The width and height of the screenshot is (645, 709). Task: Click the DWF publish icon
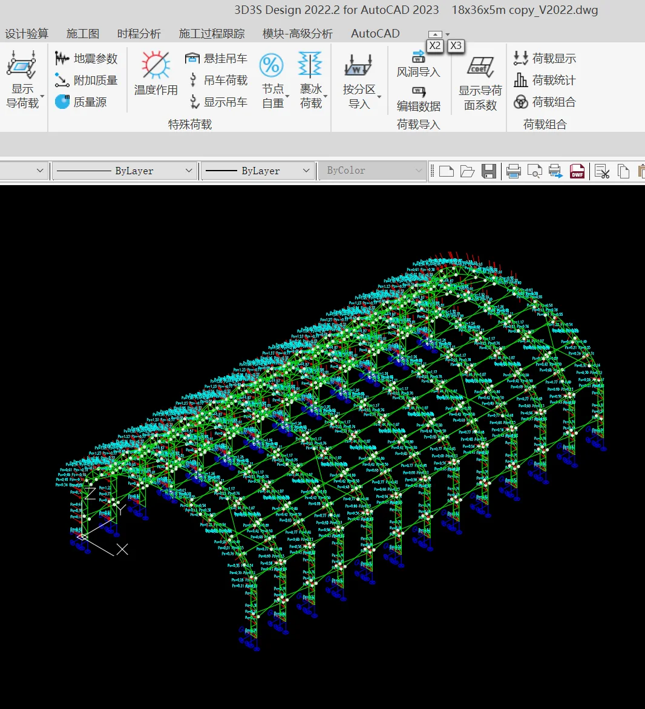click(x=577, y=171)
